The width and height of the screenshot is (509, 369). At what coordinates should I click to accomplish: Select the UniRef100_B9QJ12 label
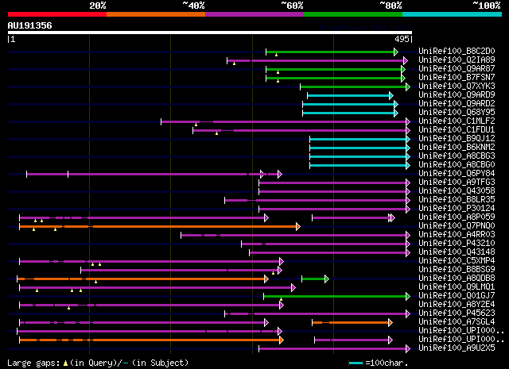pos(457,138)
